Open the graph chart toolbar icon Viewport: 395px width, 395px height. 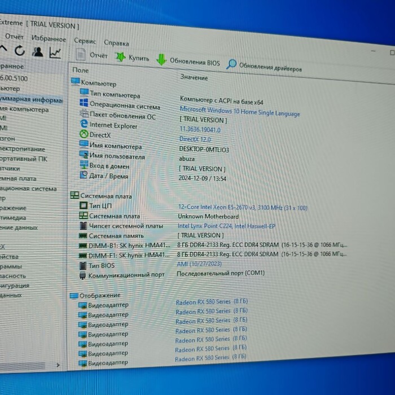pyautogui.click(x=55, y=53)
